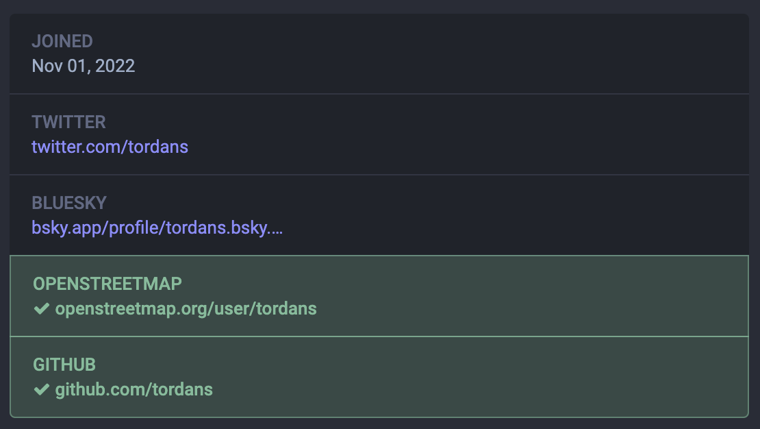The image size is (760, 429).
Task: Click empty space in the Twitter row
Action: 479,134
